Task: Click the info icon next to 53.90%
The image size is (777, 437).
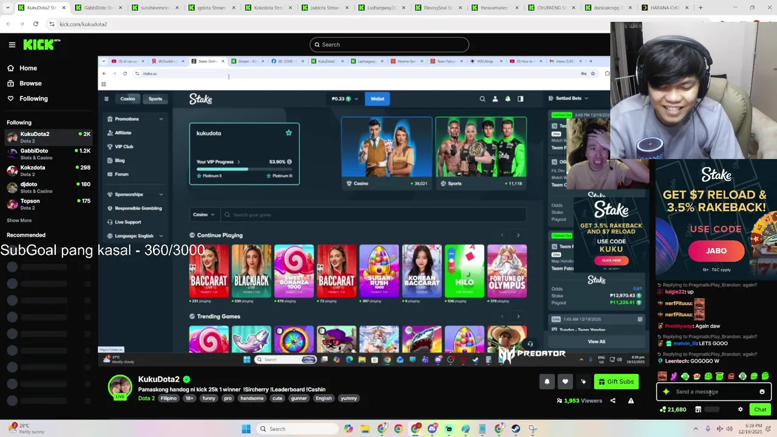Action: tap(289, 162)
